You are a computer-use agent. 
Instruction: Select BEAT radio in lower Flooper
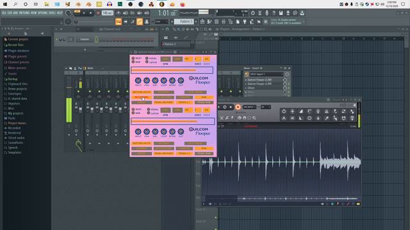click(x=133, y=109)
